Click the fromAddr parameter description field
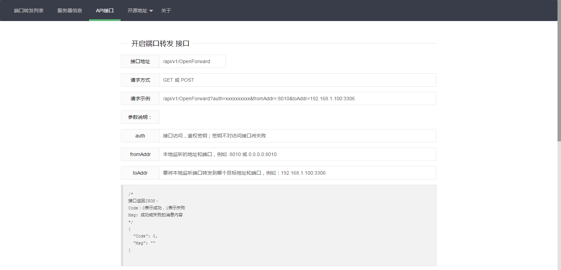Screen dimensions: 561x270 pos(298,154)
